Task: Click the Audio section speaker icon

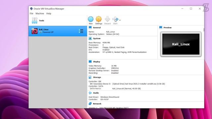Action: click(x=90, y=93)
